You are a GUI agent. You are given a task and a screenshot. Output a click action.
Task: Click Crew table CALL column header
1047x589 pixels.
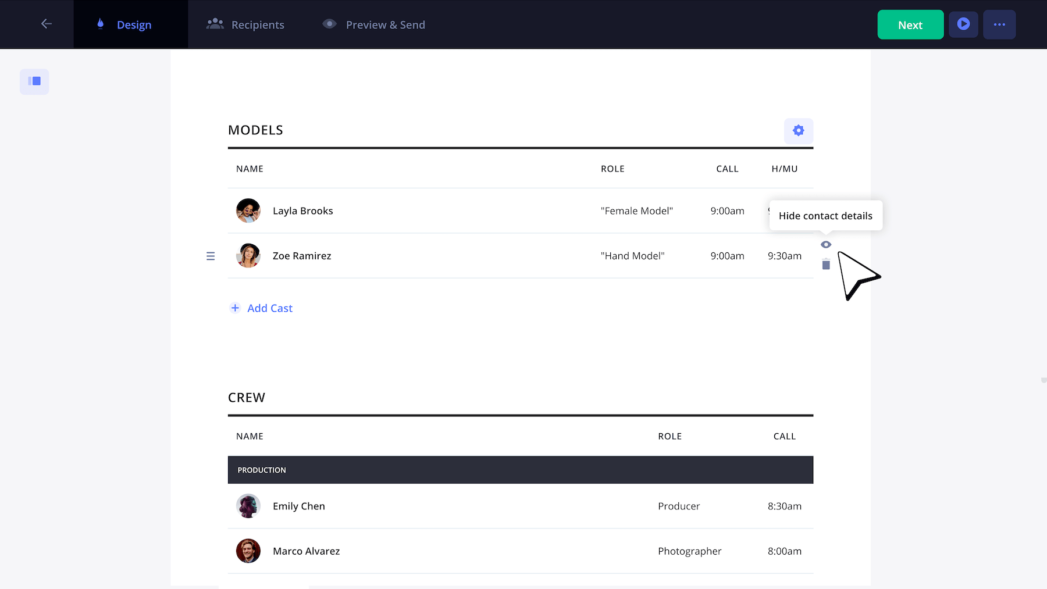[x=784, y=436]
